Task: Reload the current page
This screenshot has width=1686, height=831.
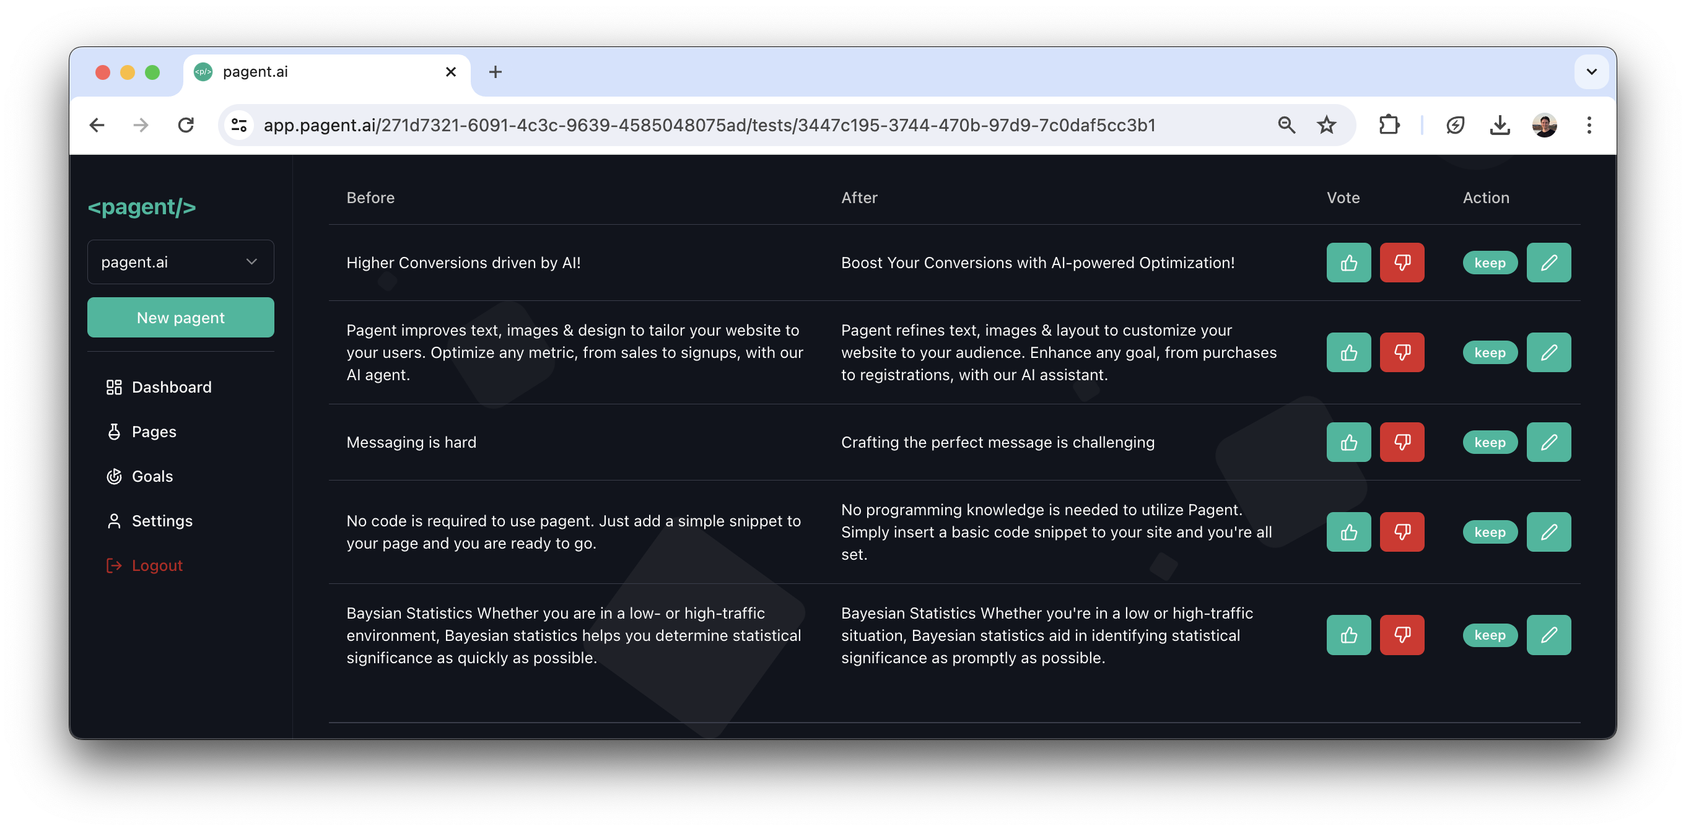Action: click(x=186, y=124)
